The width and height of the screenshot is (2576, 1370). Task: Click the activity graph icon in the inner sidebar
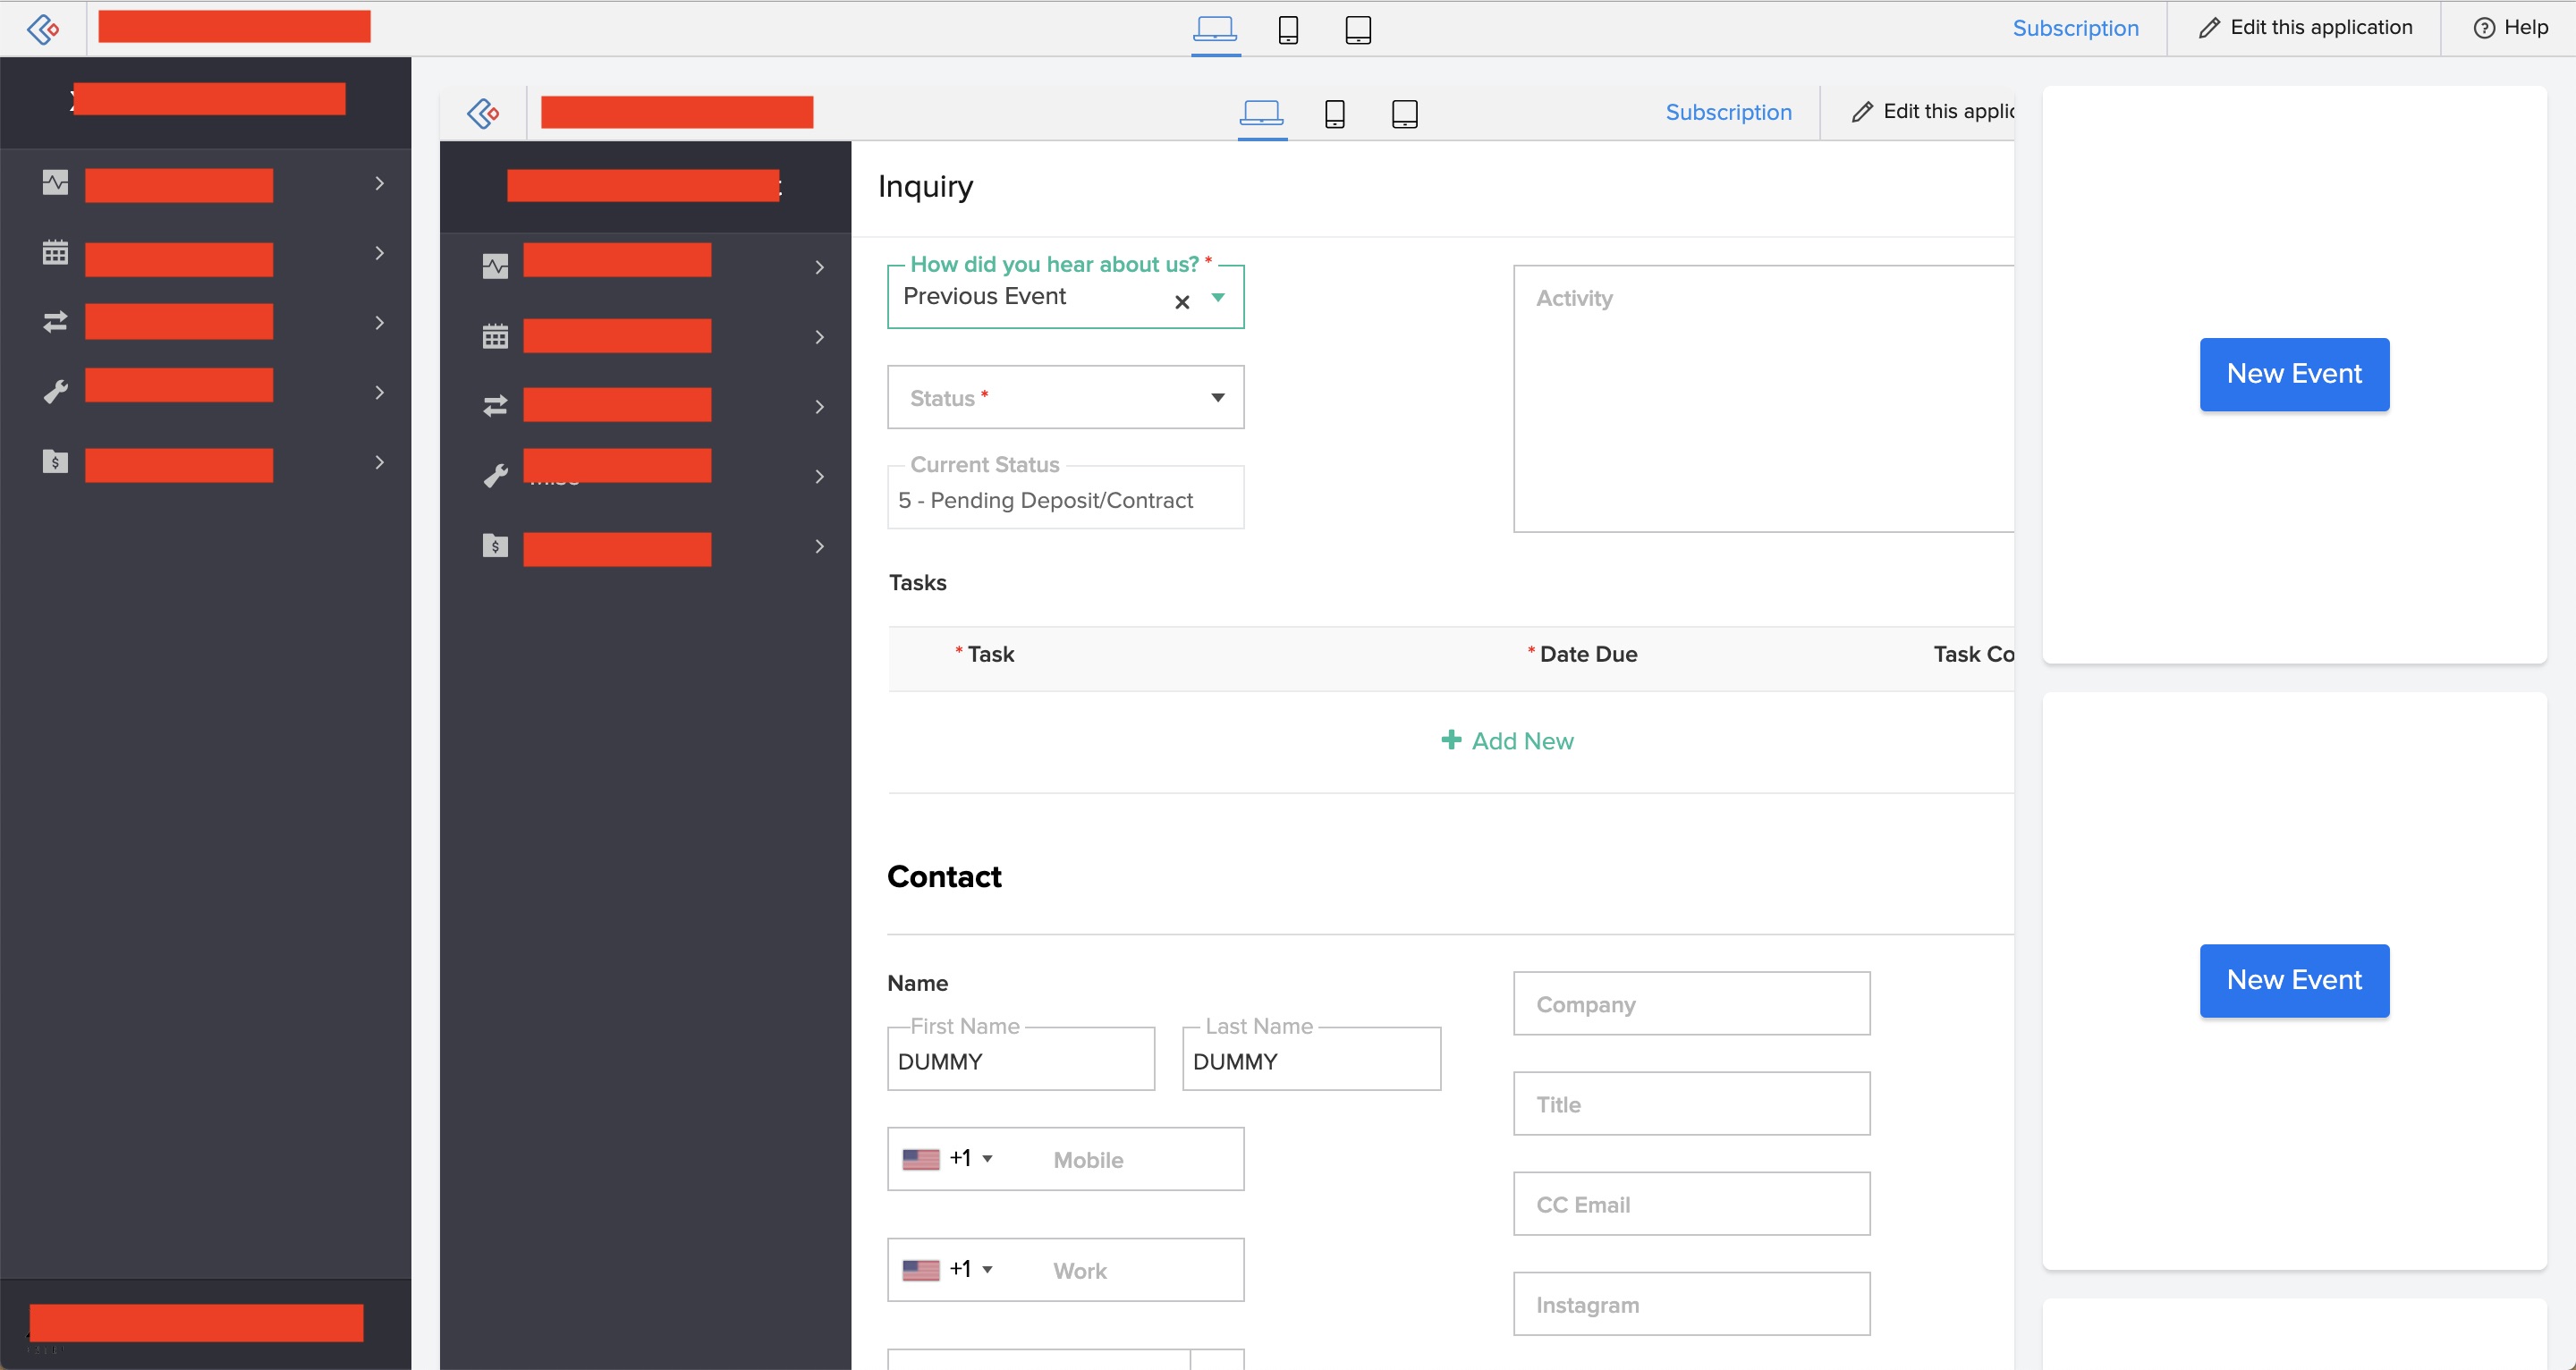pos(495,266)
